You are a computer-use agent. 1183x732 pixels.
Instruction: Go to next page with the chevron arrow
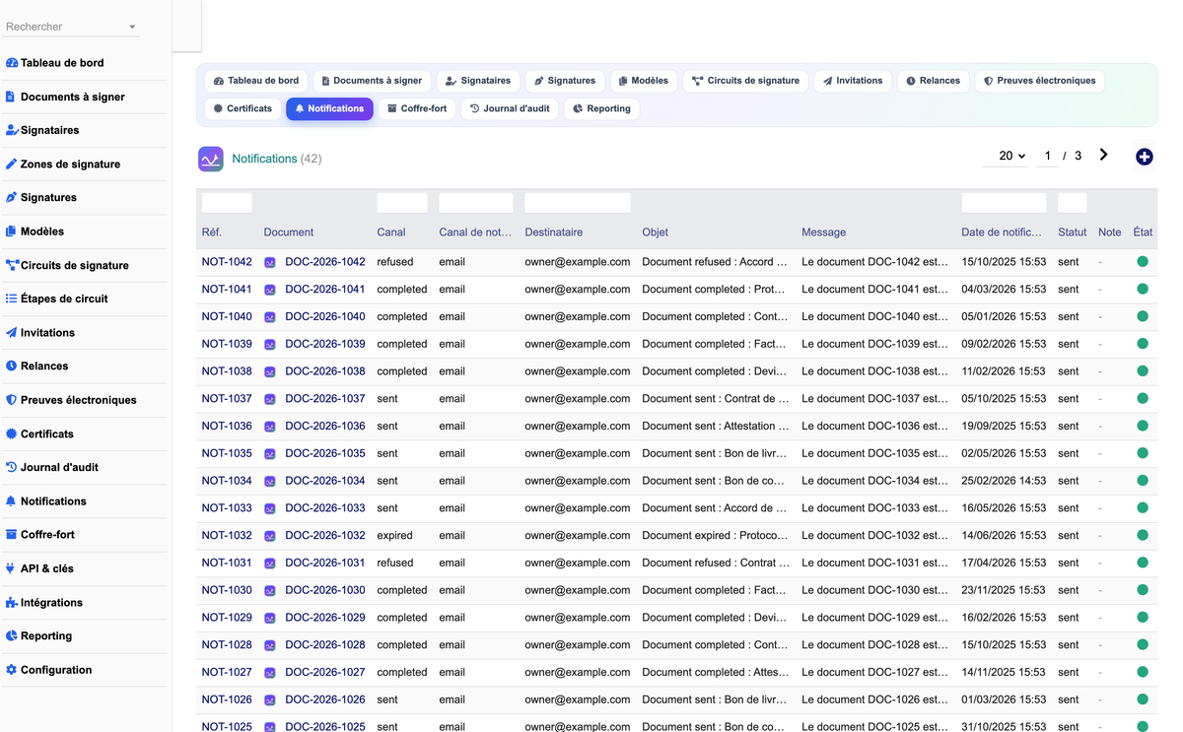coord(1103,155)
